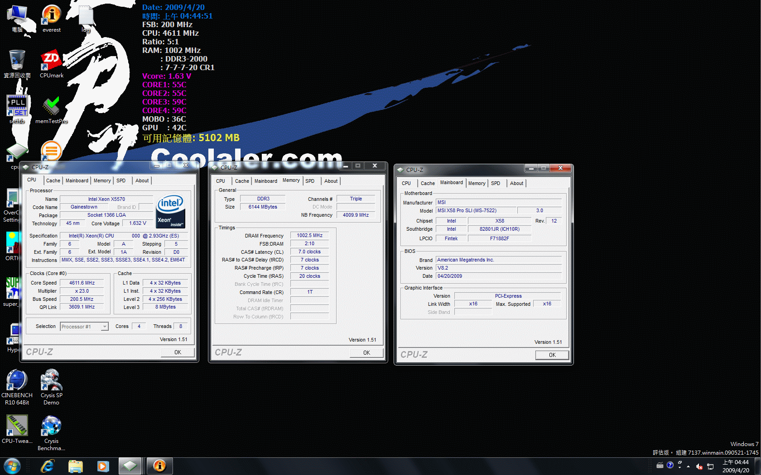This screenshot has width=761, height=475.
Task: Click the help question mark tray icon
Action: 670,465
